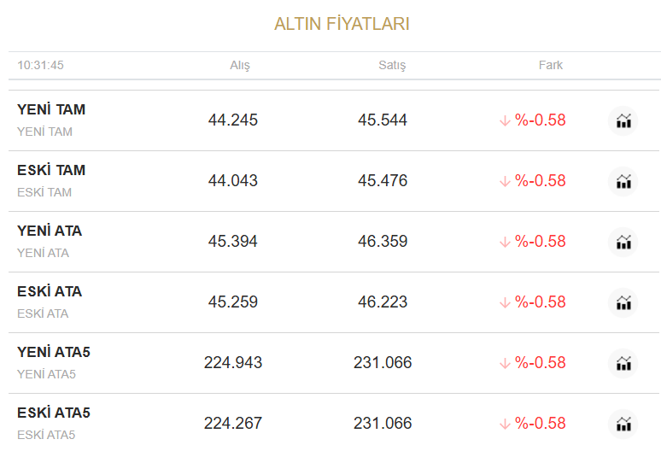Screen dimensions: 661x451
Task: Click the ESKİ ATA5 gold name
Action: pyautogui.click(x=54, y=413)
